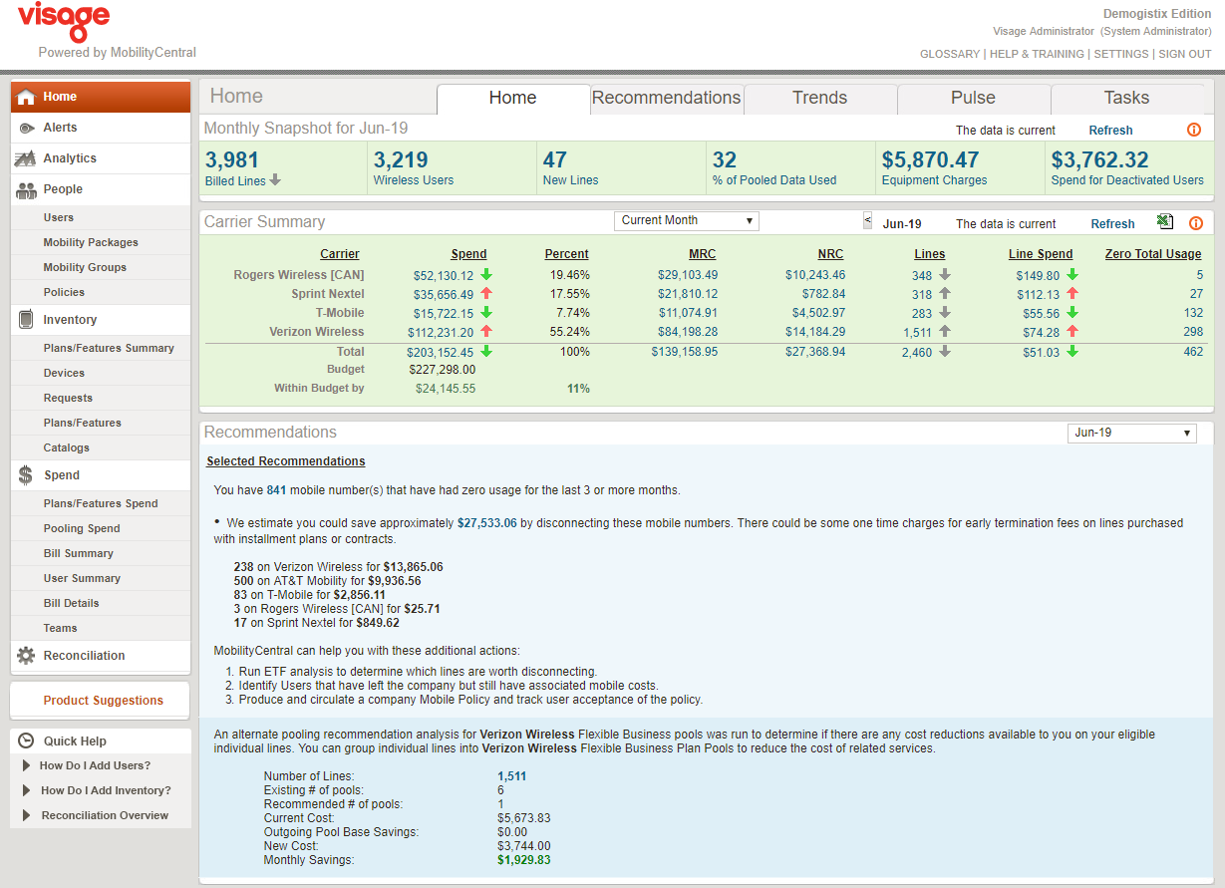Open the Jun-19 recommendations month dropdown
Viewport: 1225px width, 888px height.
tap(1130, 433)
